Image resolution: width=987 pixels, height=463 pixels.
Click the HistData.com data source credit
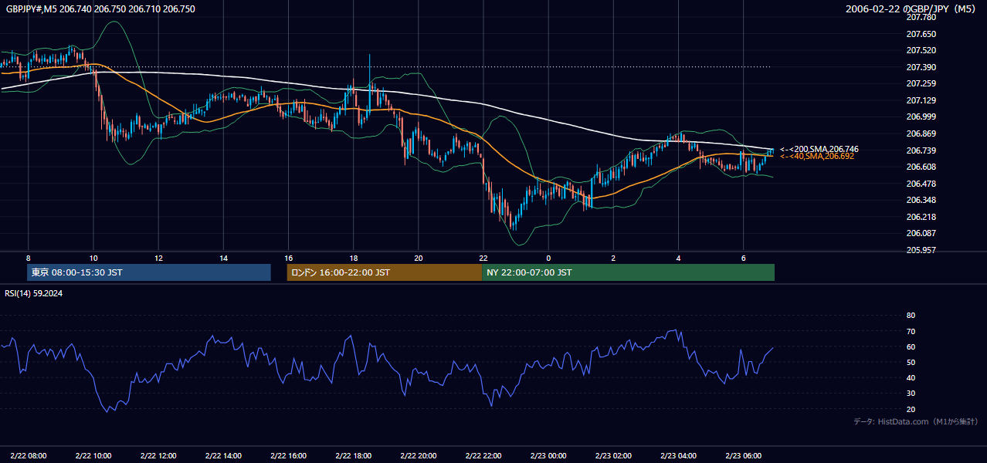[x=916, y=421]
